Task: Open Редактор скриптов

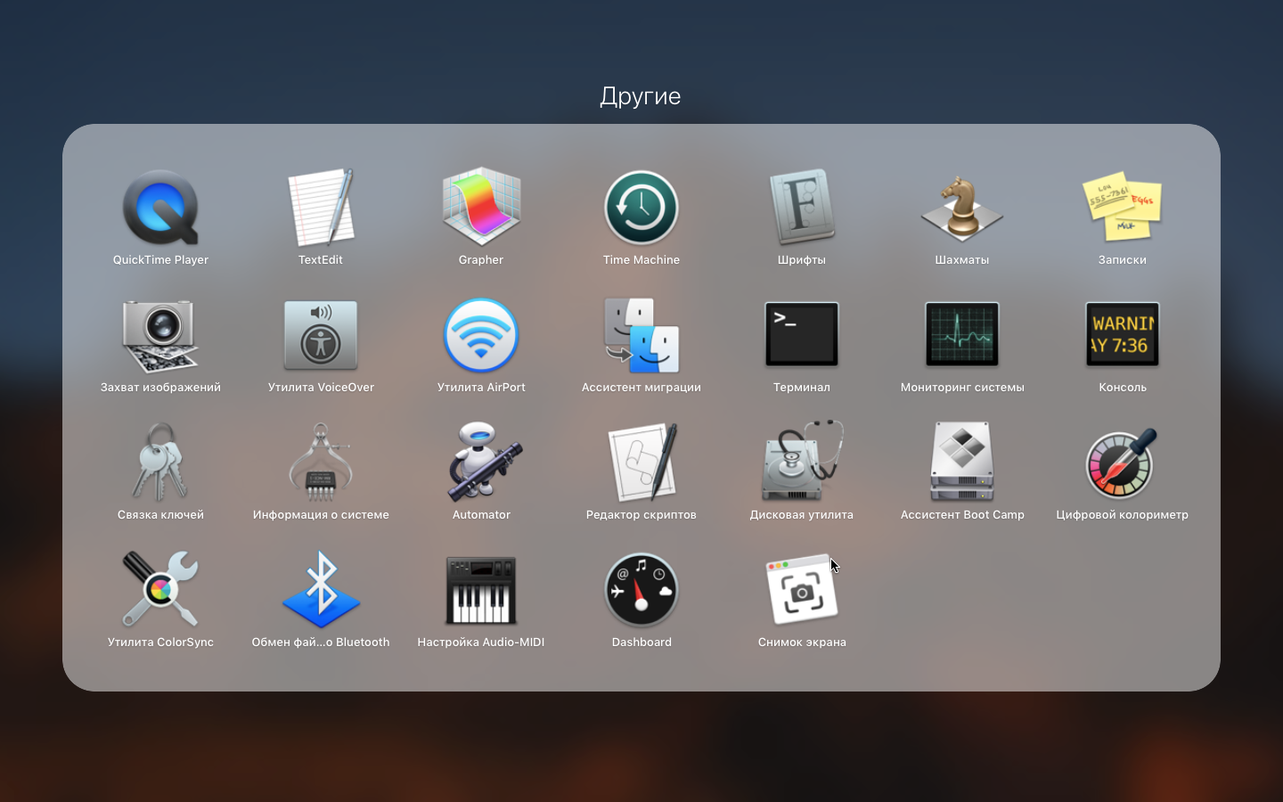Action: click(641, 462)
